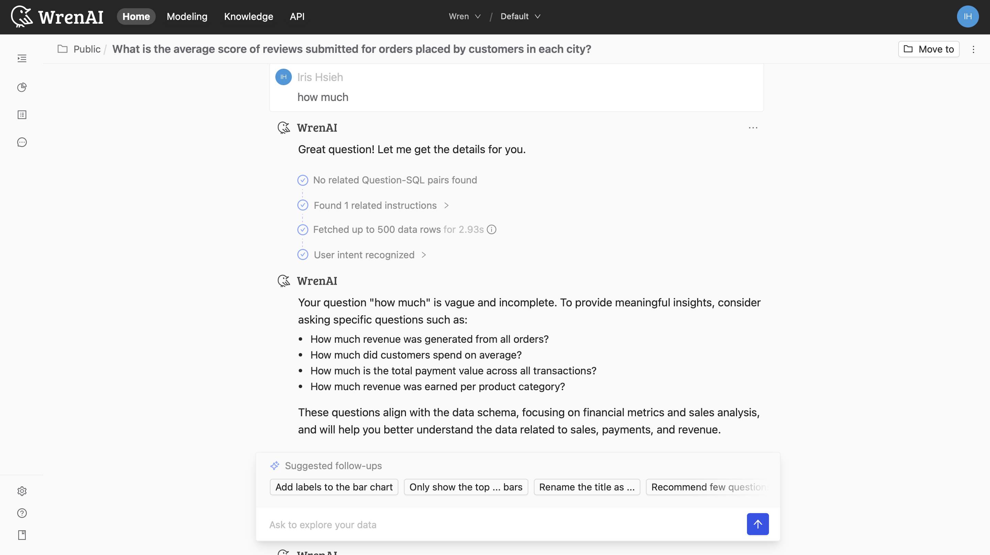The image size is (990, 555).
Task: Open the dashboard pie chart icon
Action: [x=22, y=87]
